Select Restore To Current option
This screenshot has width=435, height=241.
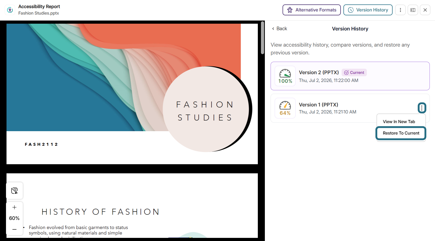[x=401, y=133]
